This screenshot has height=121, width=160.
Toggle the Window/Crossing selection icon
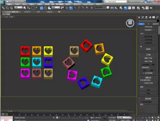(x=36, y=8)
